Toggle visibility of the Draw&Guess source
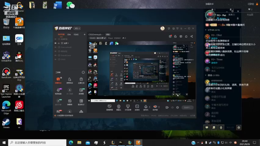260x146 pixels. point(56,55)
